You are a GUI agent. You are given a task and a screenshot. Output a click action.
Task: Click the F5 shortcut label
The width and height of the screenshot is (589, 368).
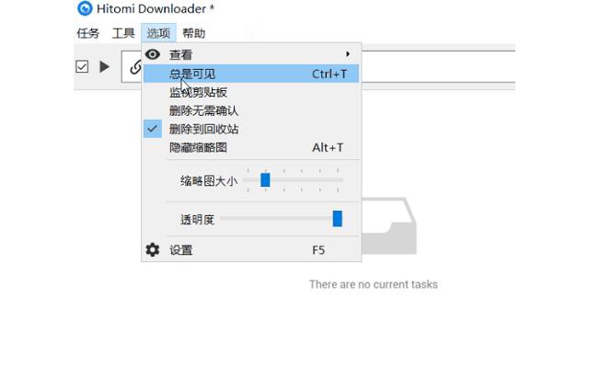tap(318, 250)
